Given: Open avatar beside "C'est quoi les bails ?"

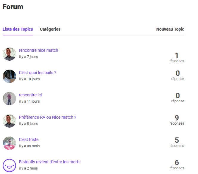Looking at the screenshot, I should coord(9,76).
